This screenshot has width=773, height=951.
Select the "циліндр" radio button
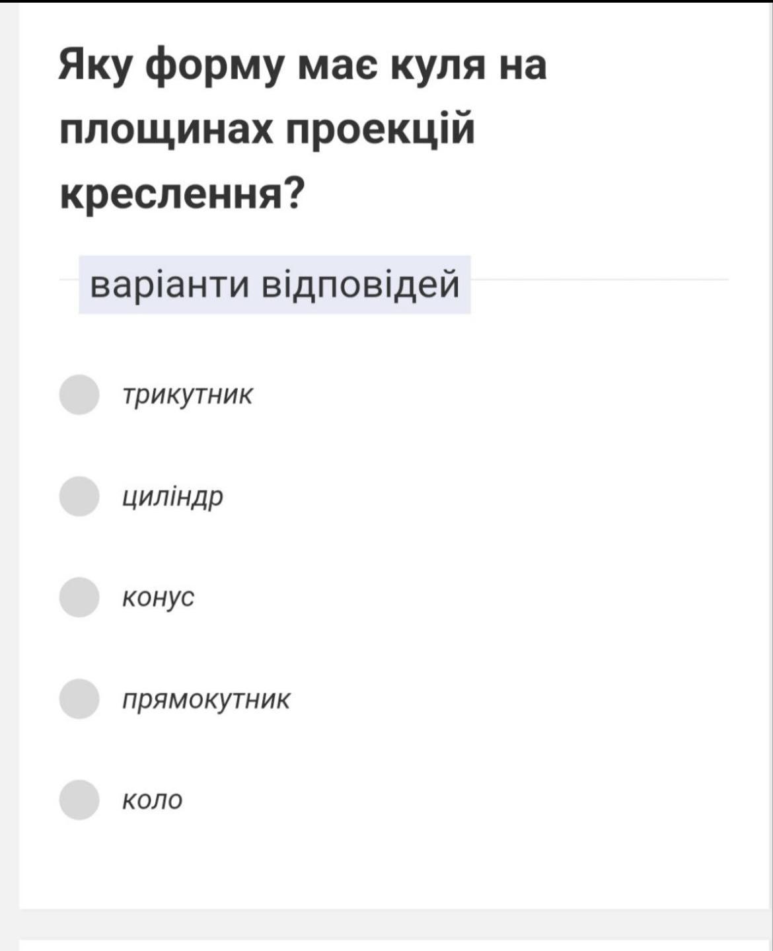pyautogui.click(x=79, y=496)
